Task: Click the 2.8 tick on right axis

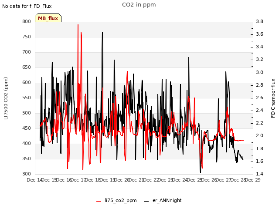Action: [260, 85]
